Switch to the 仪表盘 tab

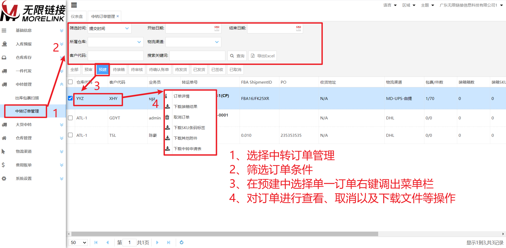[77, 16]
